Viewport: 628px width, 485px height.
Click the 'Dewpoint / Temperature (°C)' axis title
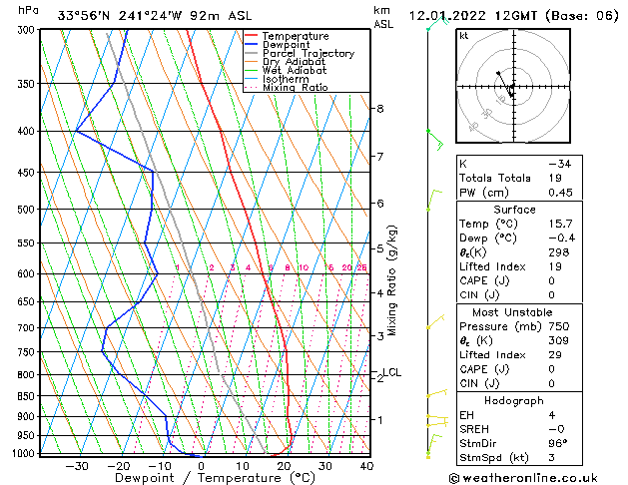(x=215, y=478)
